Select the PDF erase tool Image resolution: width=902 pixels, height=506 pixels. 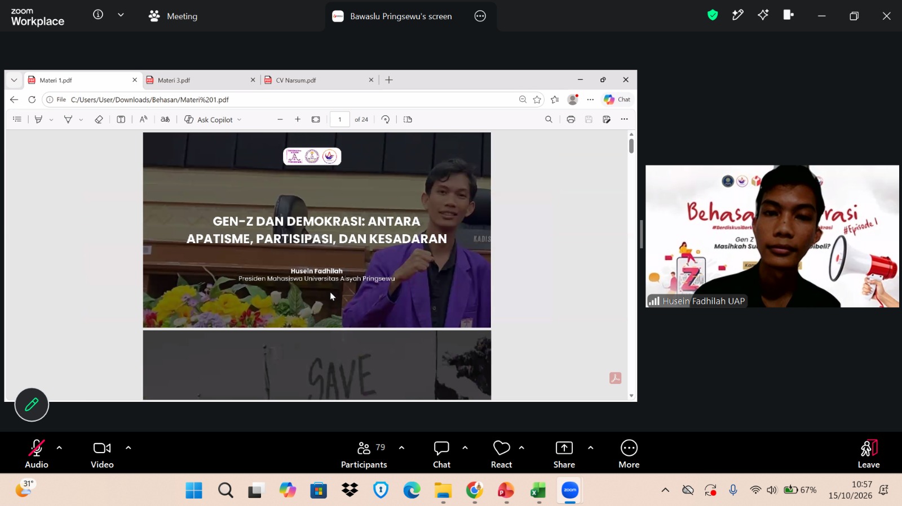(x=99, y=119)
